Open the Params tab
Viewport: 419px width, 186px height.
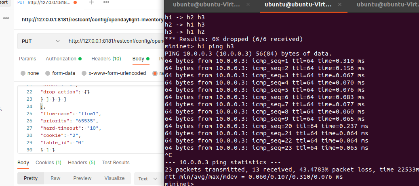(27, 58)
